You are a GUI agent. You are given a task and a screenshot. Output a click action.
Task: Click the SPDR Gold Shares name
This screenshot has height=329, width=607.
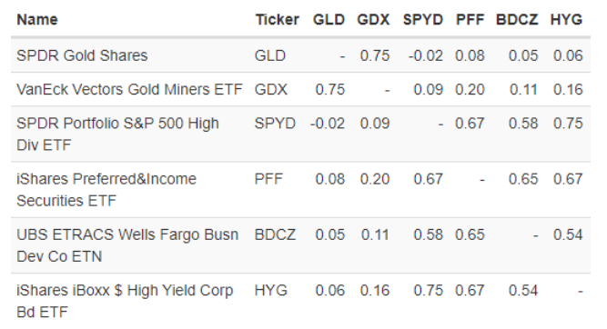[82, 55]
